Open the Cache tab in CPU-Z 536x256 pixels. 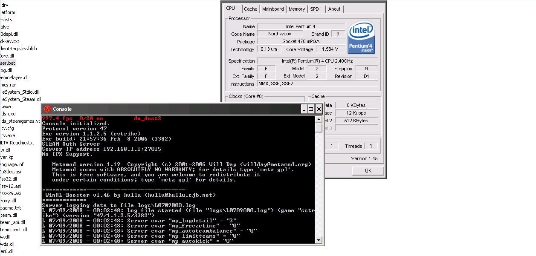pyautogui.click(x=251, y=9)
